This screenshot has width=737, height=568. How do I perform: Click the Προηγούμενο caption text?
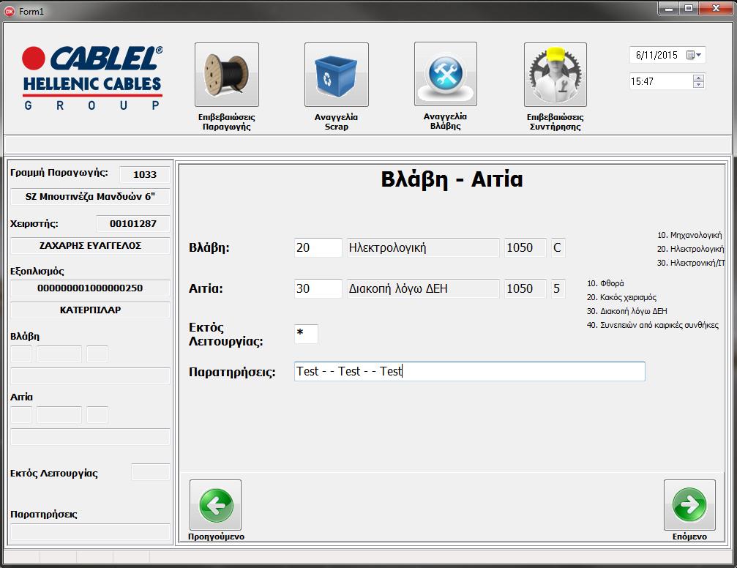coord(216,537)
